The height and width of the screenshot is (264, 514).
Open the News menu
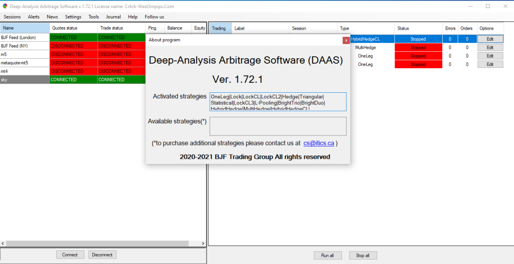click(x=52, y=17)
